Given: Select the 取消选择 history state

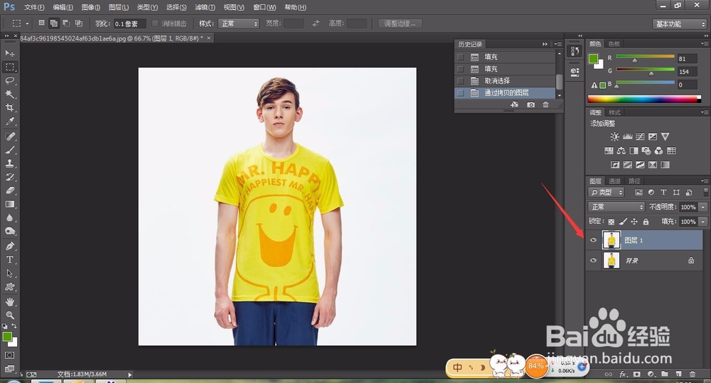Looking at the screenshot, I should 505,81.
